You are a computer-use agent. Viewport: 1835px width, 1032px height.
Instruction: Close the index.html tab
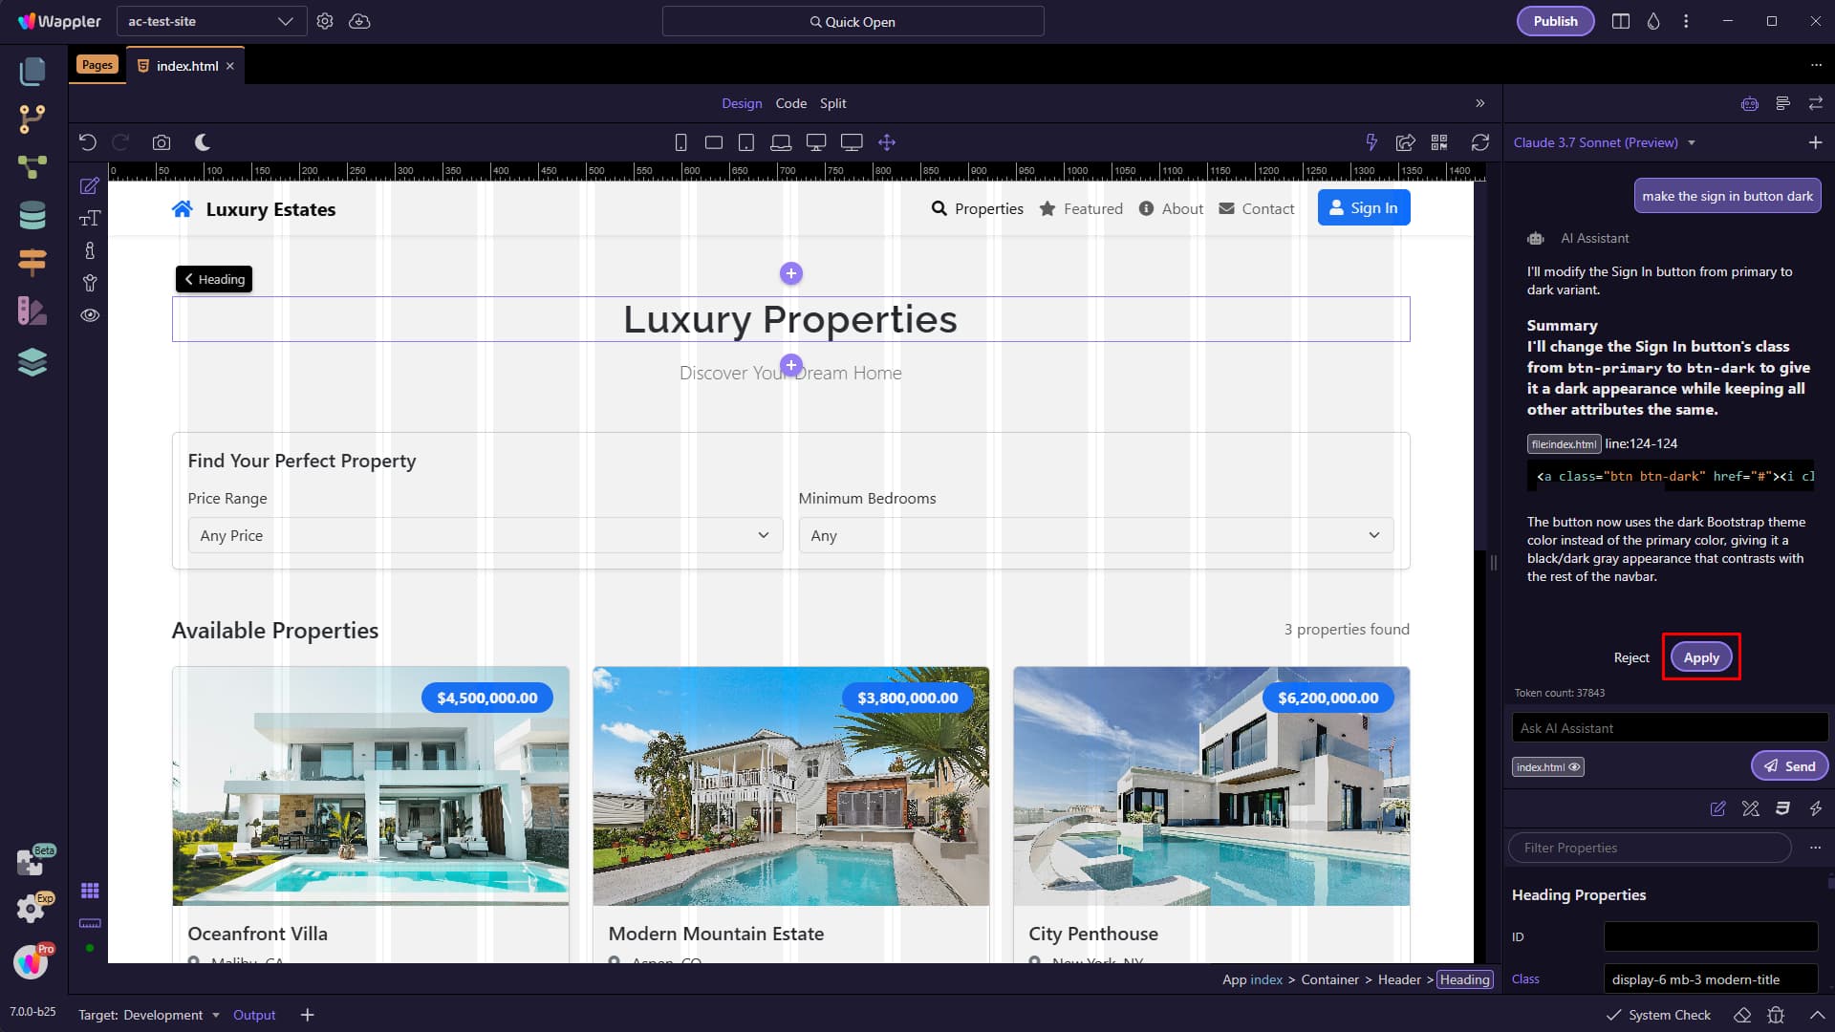(230, 66)
